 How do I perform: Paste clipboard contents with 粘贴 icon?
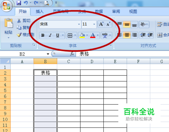(x=8, y=23)
